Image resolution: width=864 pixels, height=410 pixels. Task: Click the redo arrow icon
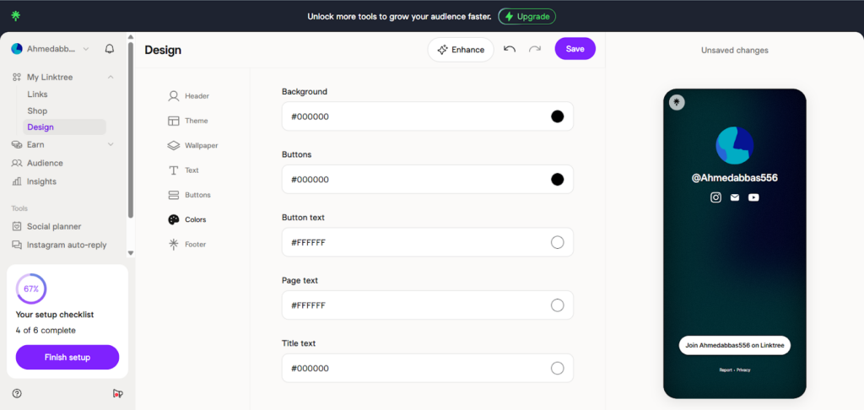(x=535, y=49)
